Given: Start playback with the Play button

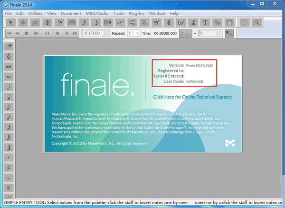Looking at the screenshot, I should [37, 33].
